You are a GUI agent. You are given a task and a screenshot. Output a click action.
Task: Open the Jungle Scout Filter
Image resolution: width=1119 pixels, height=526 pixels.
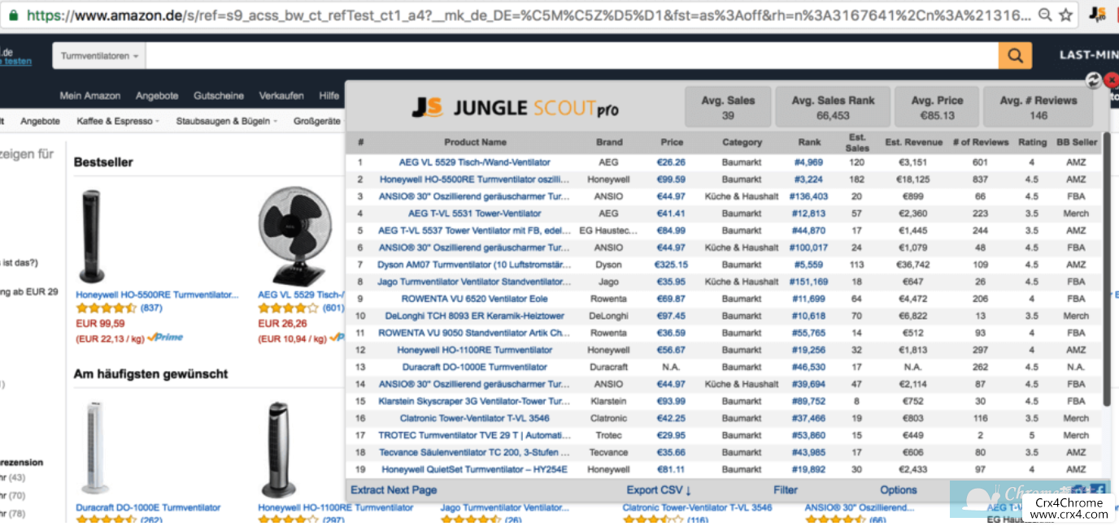(x=786, y=490)
